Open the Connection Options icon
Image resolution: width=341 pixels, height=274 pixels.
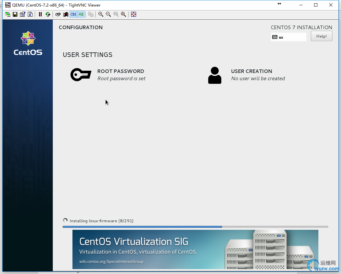[23, 14]
